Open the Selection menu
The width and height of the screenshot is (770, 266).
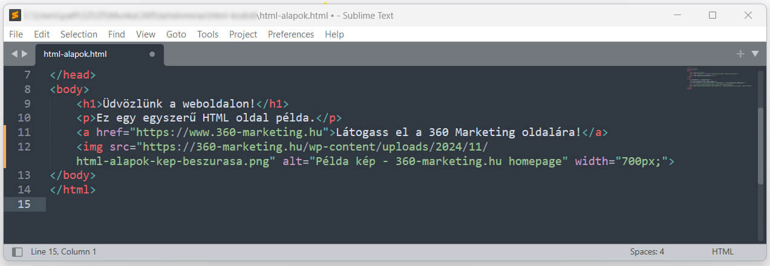[x=79, y=34]
